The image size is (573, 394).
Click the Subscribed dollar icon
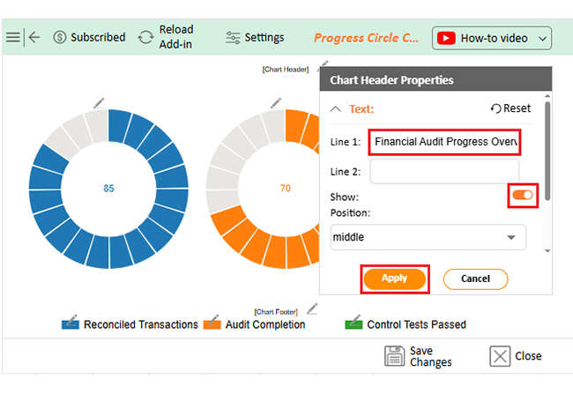(60, 37)
